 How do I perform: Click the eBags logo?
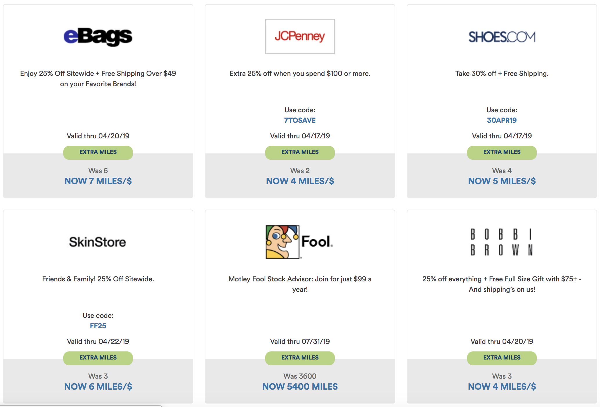click(x=98, y=37)
